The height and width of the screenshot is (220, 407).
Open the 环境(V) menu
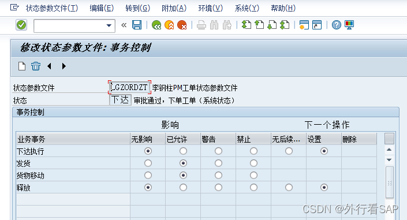pos(211,8)
